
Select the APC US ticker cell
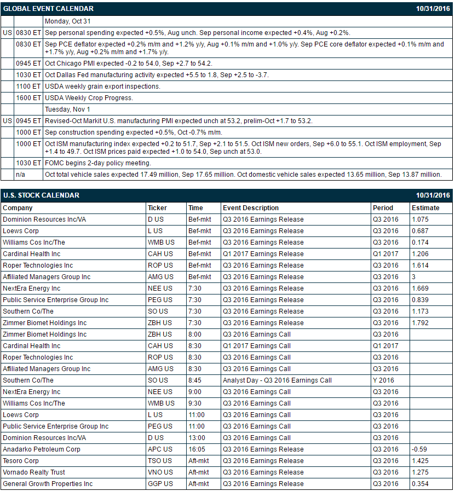[160, 449]
